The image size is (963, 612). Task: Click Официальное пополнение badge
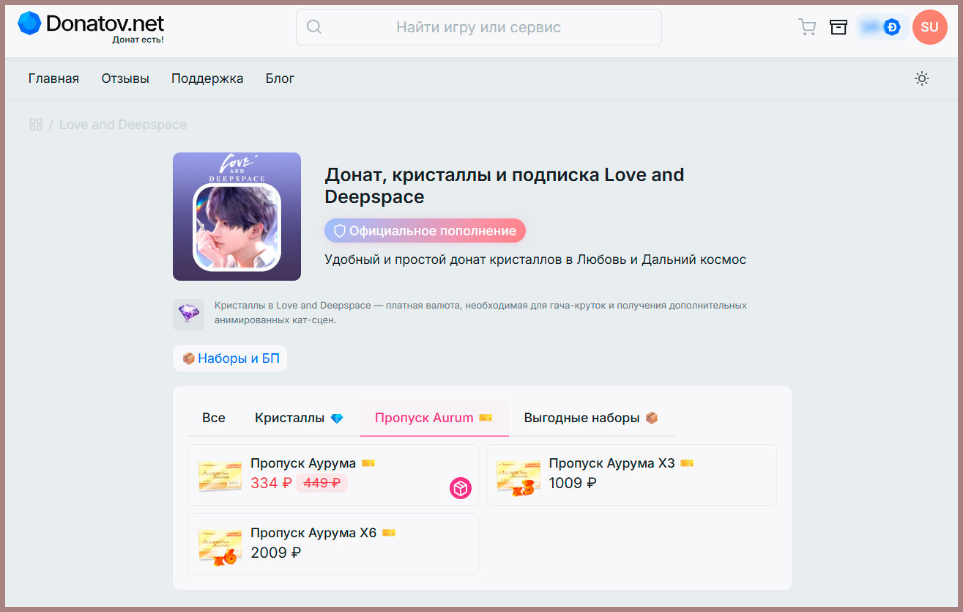point(425,231)
